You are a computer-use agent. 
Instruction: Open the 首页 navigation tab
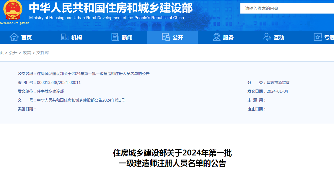pos(21,37)
